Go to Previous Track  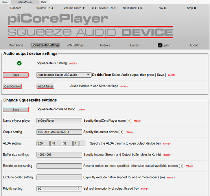(x=104, y=8)
